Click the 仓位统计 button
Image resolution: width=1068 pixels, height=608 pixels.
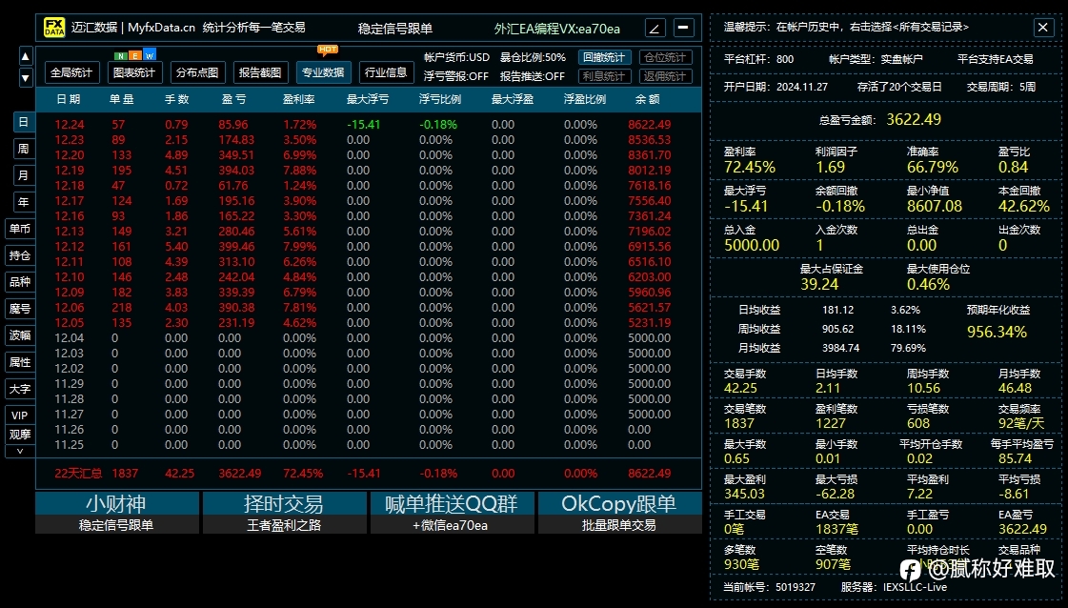tap(665, 57)
